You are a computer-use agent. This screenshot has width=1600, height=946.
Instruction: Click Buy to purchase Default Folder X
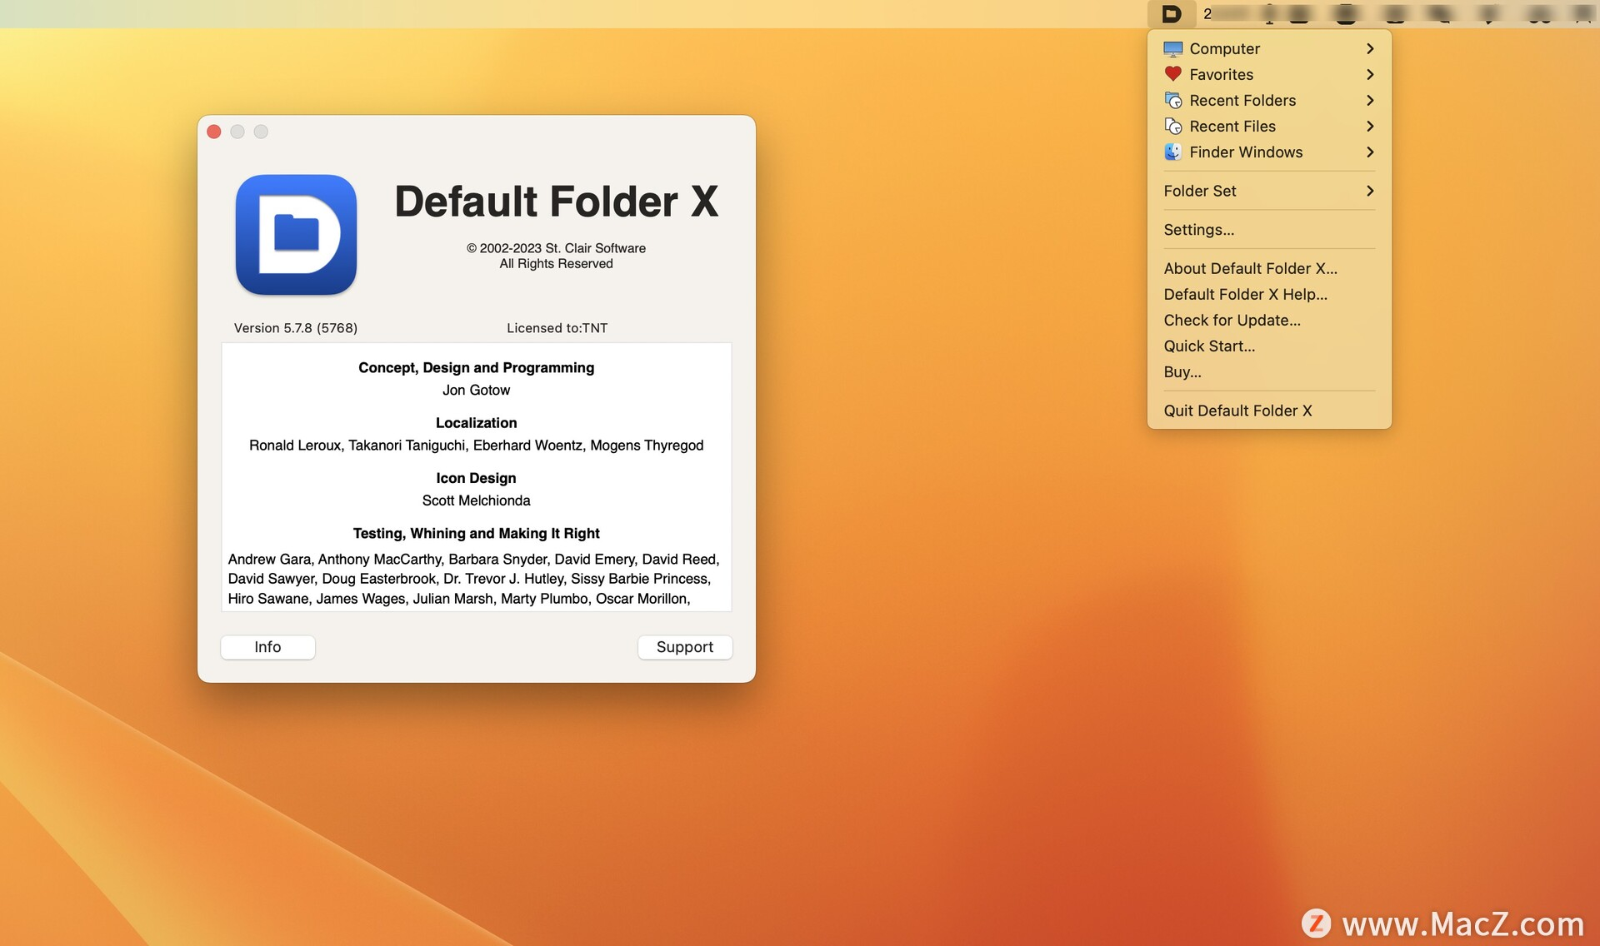point(1182,371)
